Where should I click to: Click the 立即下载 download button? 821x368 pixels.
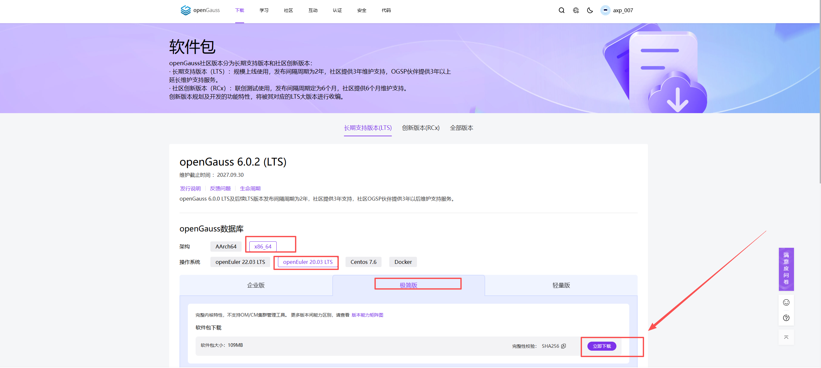(602, 346)
